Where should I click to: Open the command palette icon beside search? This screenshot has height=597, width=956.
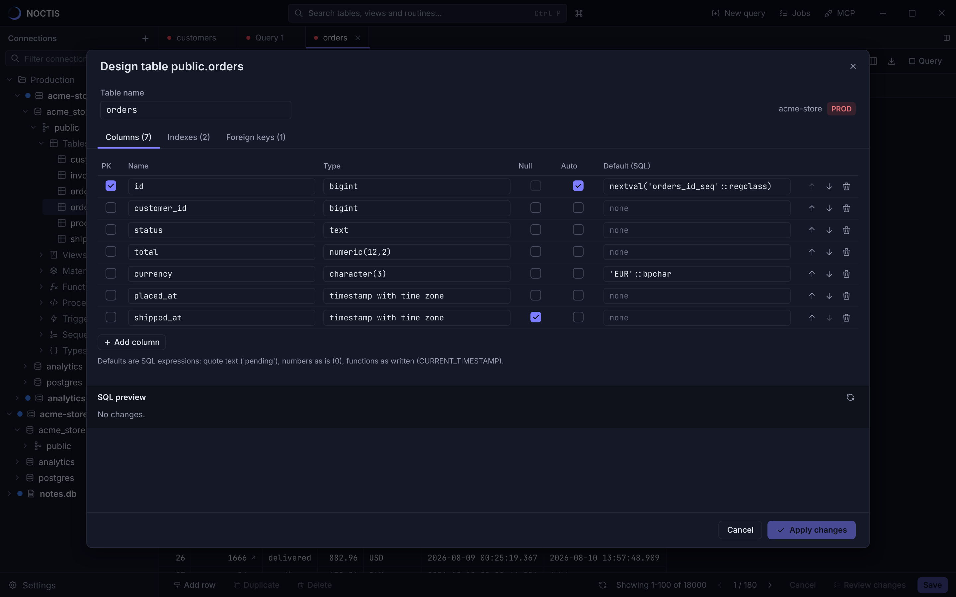pos(579,13)
